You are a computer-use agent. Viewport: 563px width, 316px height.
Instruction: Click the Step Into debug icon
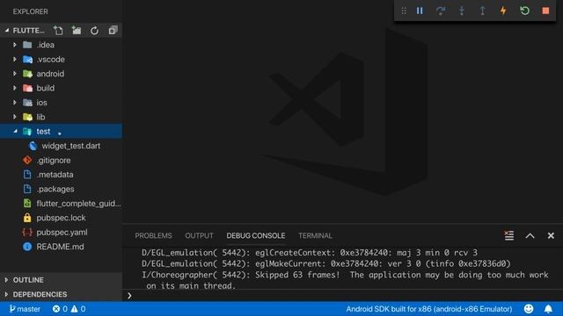[x=462, y=11]
